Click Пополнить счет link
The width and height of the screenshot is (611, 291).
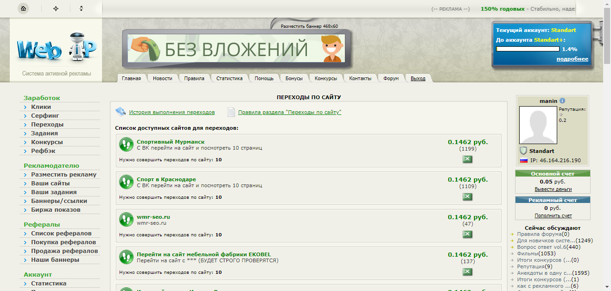click(553, 215)
